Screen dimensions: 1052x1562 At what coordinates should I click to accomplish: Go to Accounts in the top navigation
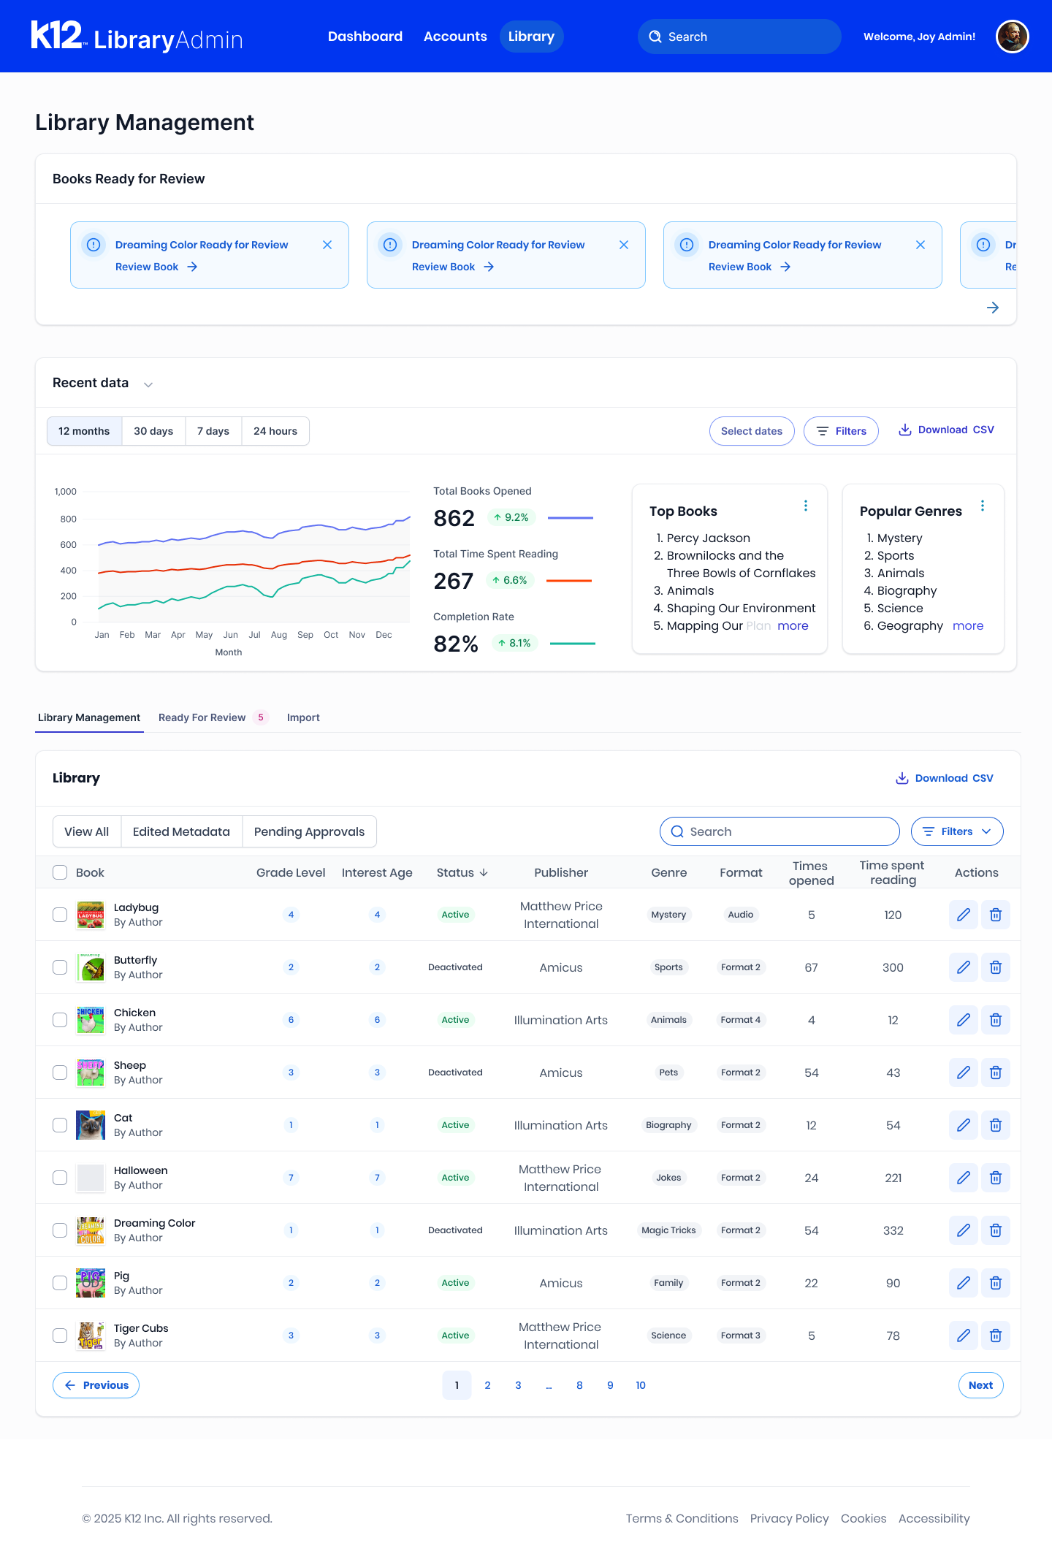(455, 37)
